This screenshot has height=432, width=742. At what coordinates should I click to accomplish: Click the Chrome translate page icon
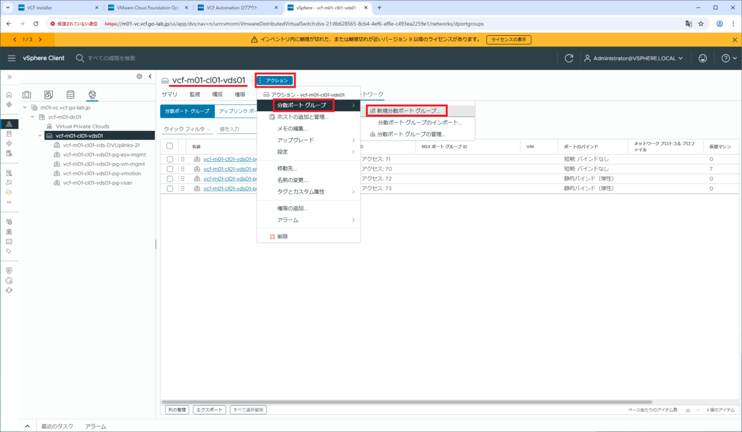coord(688,23)
